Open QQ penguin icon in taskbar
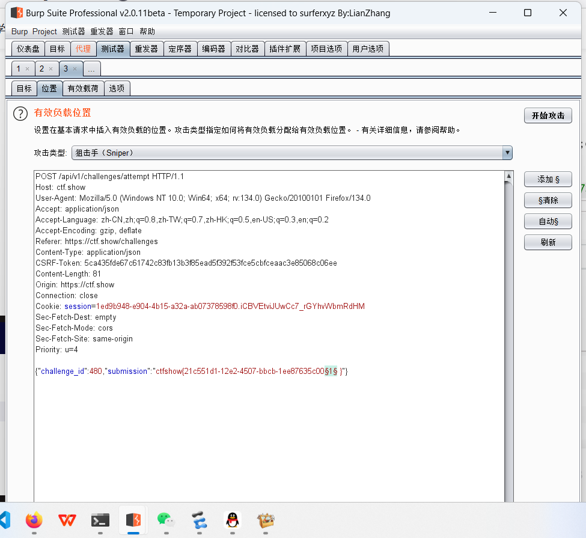This screenshot has width=586, height=538. click(233, 520)
